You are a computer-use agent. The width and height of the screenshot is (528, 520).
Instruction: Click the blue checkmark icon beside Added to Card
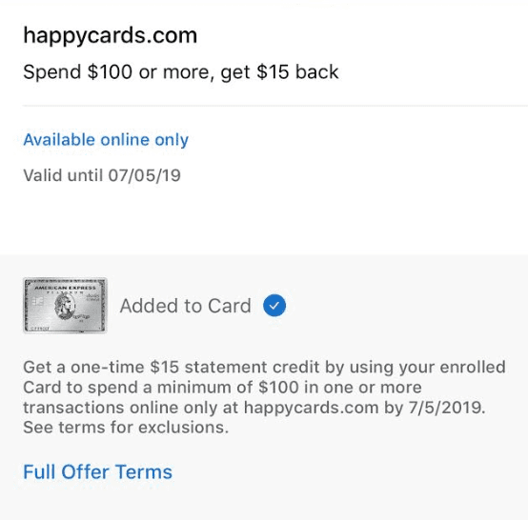[274, 306]
